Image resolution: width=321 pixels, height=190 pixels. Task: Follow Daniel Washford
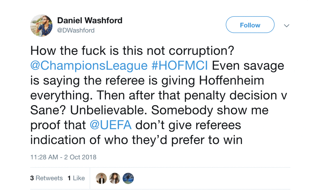[250, 25]
